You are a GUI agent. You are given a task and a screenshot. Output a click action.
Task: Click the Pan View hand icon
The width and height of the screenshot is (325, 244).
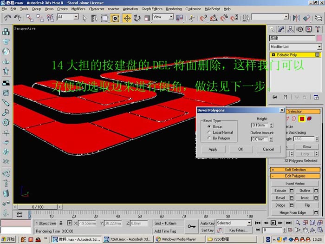pyautogui.click(x=305, y=230)
